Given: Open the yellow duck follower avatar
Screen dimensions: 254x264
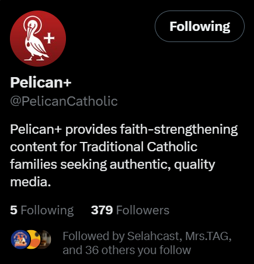Looking at the screenshot, I should (34, 239).
